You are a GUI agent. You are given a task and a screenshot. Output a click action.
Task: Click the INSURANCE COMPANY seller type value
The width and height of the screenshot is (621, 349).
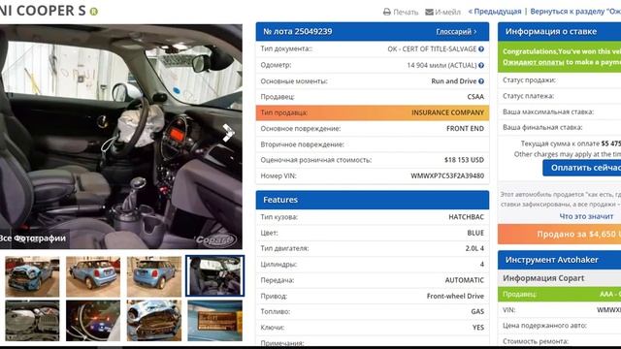[447, 112]
